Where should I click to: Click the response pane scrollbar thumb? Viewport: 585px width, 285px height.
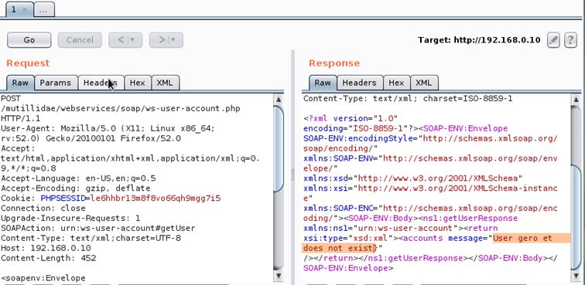(x=576, y=218)
